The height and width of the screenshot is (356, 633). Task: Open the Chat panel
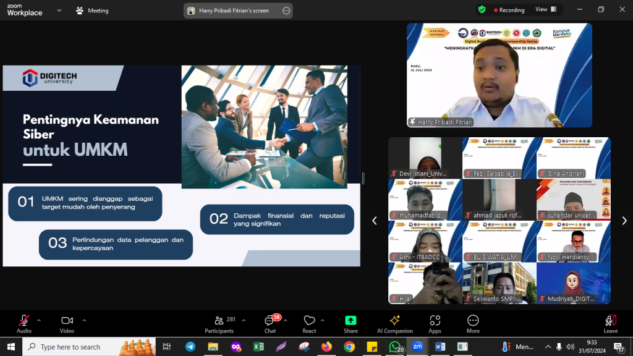[x=270, y=324]
